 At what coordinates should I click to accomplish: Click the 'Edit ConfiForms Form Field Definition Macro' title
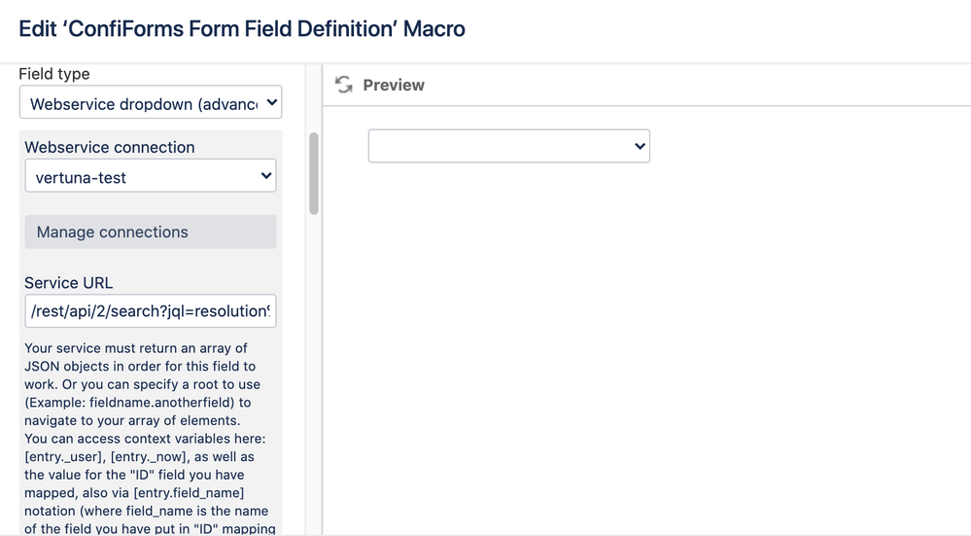[x=242, y=28]
